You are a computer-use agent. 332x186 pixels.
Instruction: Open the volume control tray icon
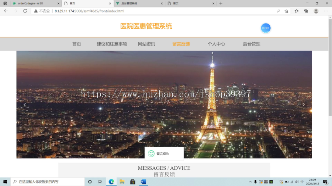click(297, 182)
